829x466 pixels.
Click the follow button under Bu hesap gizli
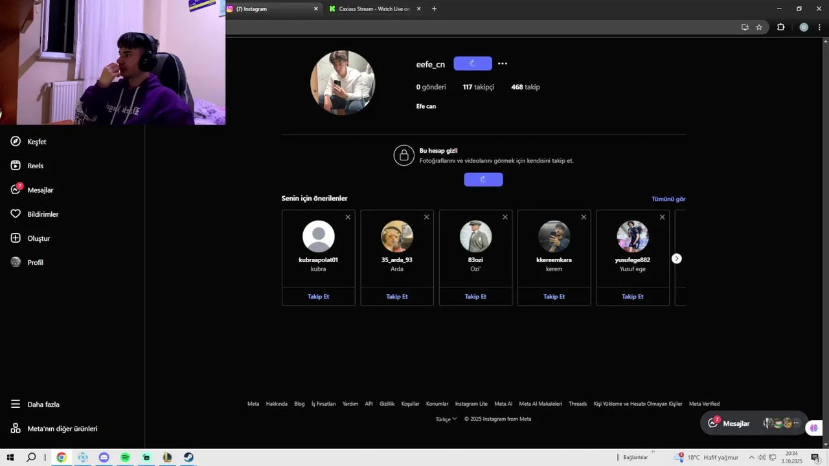[483, 179]
